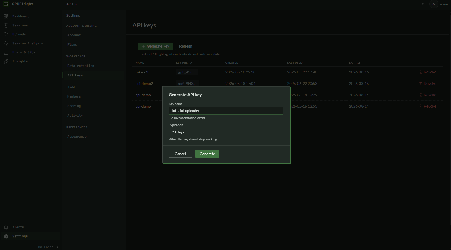Click the admin username label
Screen dimensions: 451x250
click(444, 4)
